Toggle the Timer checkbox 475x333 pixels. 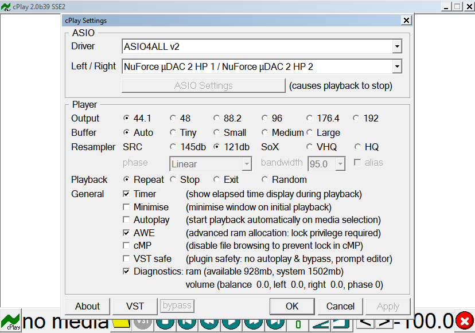coord(126,194)
